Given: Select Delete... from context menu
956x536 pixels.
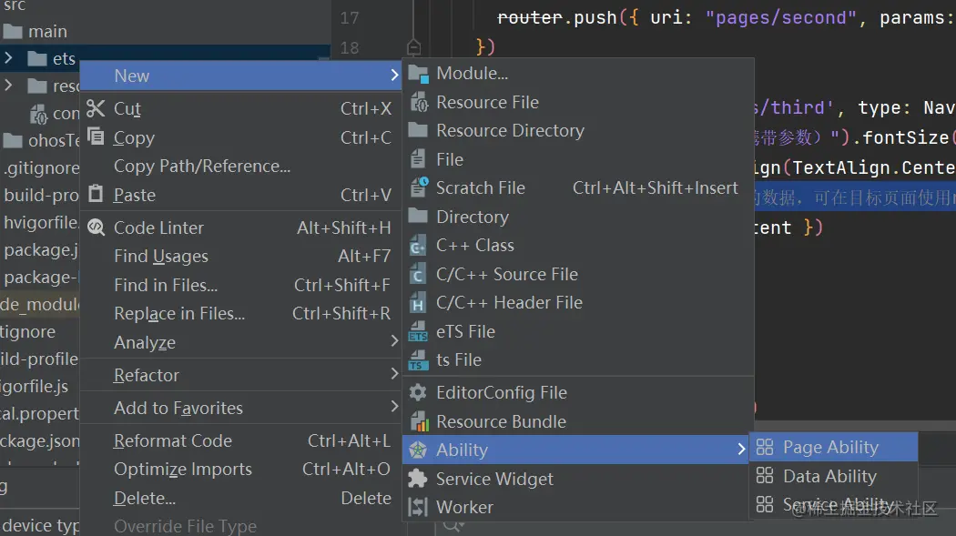Looking at the screenshot, I should point(241,499).
